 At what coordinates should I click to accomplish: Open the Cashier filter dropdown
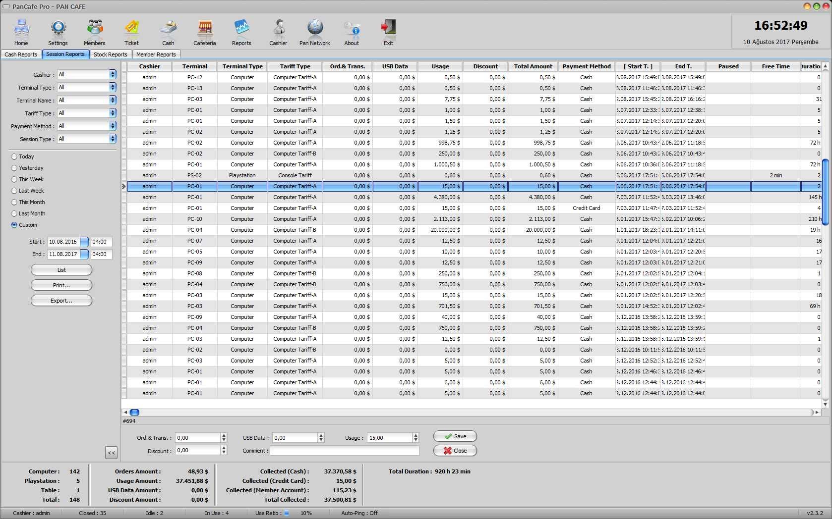coord(113,74)
